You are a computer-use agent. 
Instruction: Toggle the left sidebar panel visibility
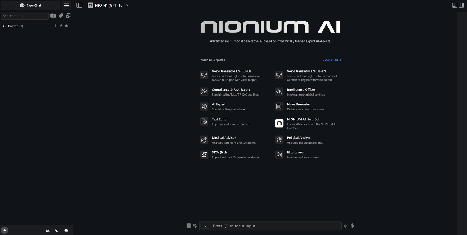click(79, 5)
